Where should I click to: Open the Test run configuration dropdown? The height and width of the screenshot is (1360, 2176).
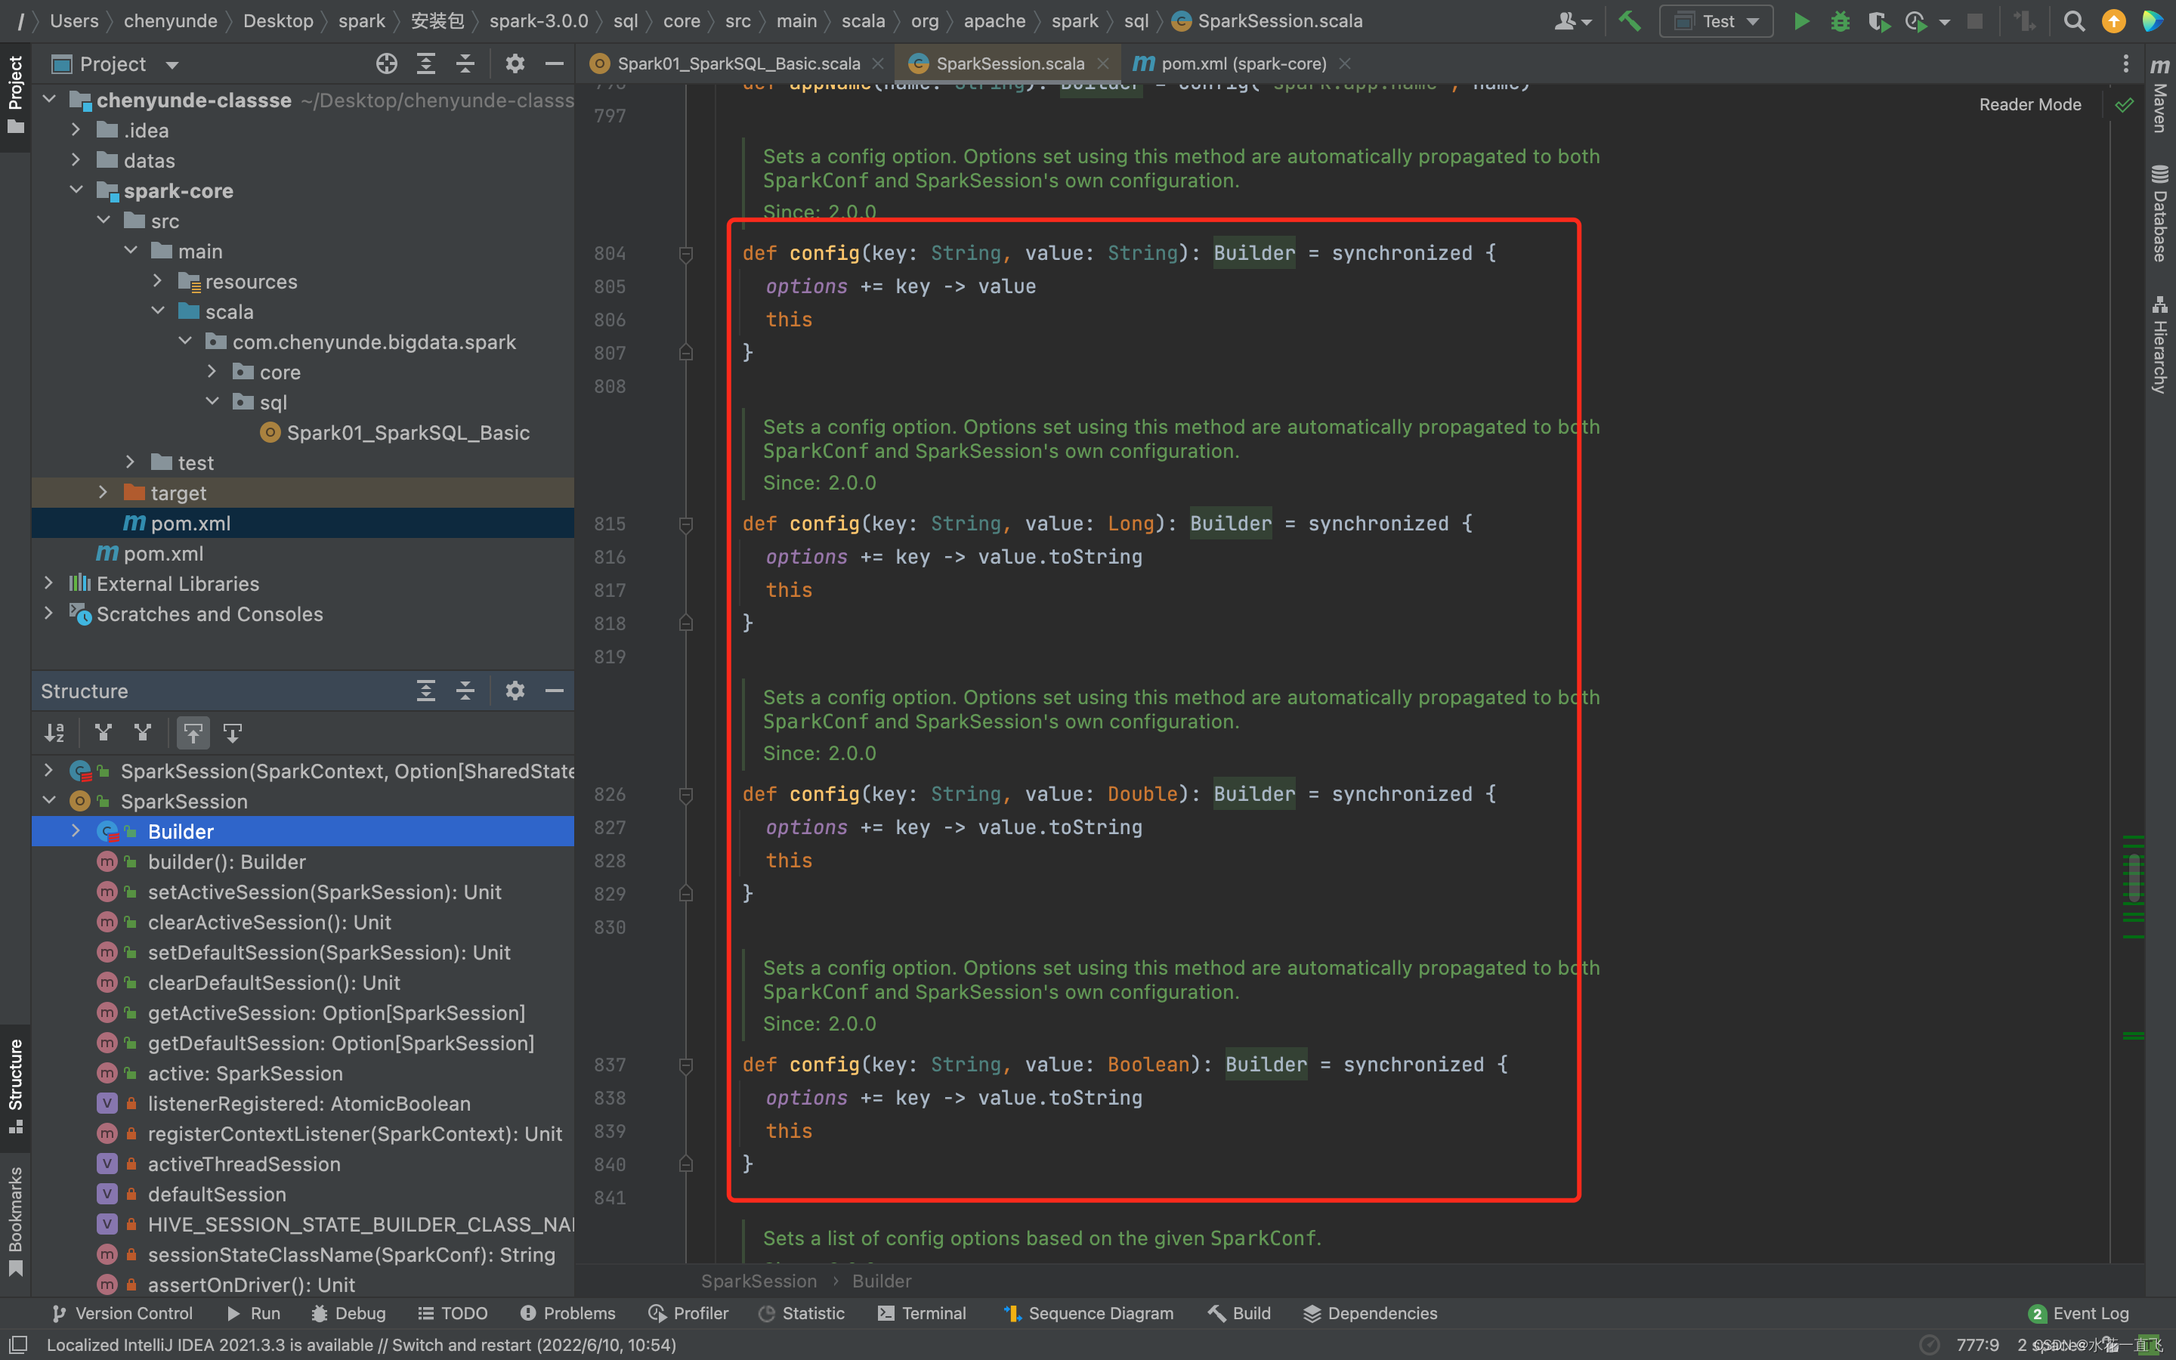[1716, 20]
